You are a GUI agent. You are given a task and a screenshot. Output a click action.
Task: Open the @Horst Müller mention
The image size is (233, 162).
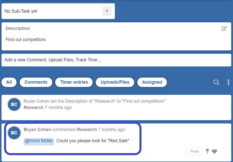point(39,141)
